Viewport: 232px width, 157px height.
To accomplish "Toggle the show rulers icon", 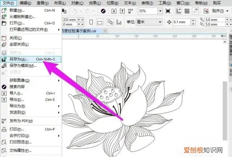I will 179,11.
